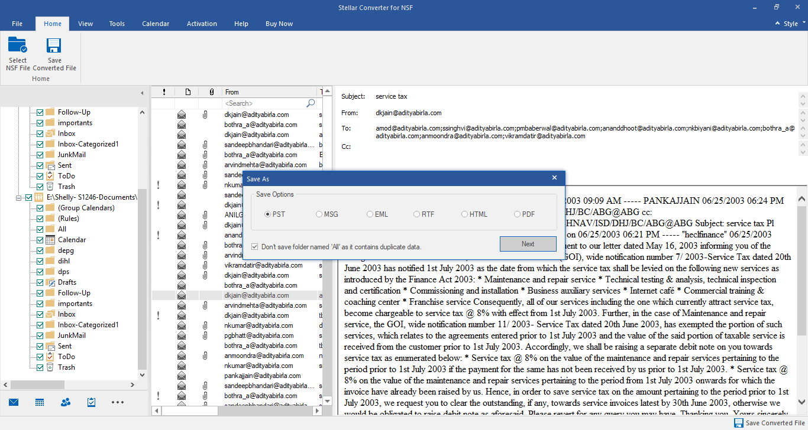
Task: Collapse the E:\Shelly file tree node
Action: 19,197
